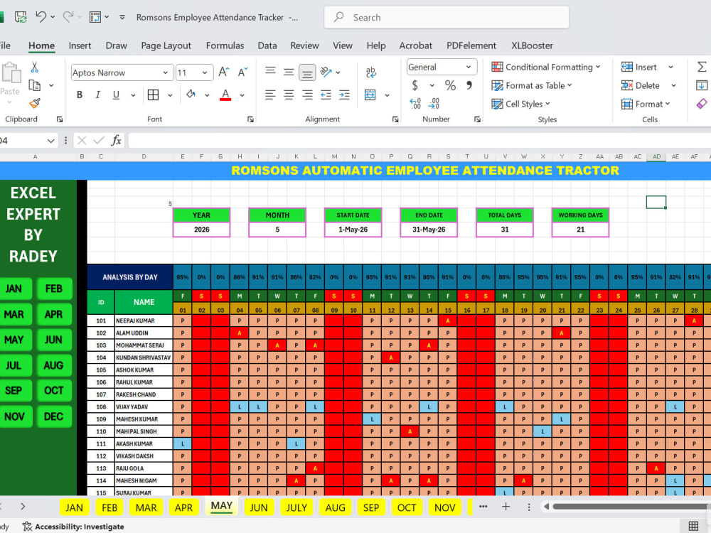Viewport: 711px width, 533px height.
Task: Open the Delete cells dropdown arrow
Action: coord(674,85)
